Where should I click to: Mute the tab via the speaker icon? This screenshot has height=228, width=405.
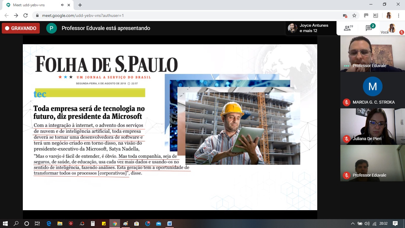tap(63, 5)
